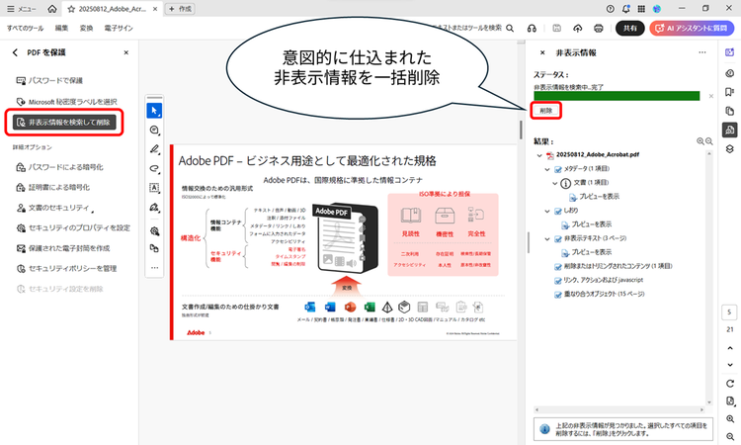The image size is (741, 445).
Task: Click AI アシスタントに質問 button
Action: [x=692, y=29]
